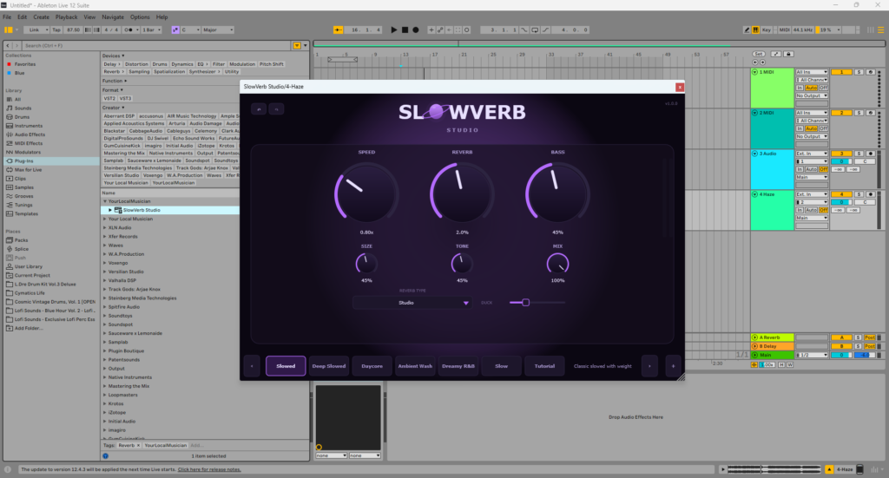Expand the XLN Audio folder
The width and height of the screenshot is (889, 478).
(x=105, y=227)
